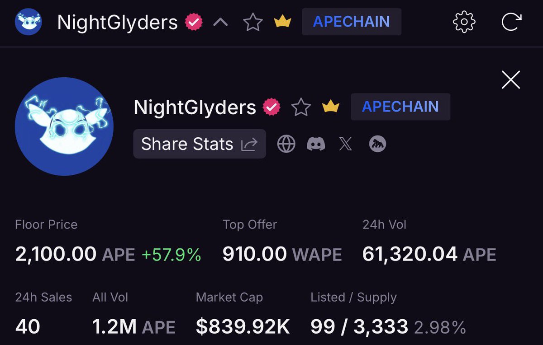Viewport: 543px width, 345px height.
Task: Click the APECHAIN badge in top bar
Action: coord(352,22)
